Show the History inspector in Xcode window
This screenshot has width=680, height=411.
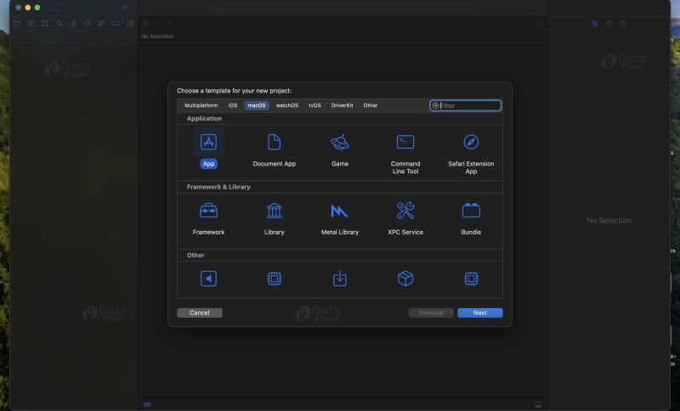[x=609, y=24]
